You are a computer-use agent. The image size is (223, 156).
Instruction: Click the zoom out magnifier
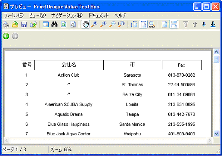click(x=112, y=24)
